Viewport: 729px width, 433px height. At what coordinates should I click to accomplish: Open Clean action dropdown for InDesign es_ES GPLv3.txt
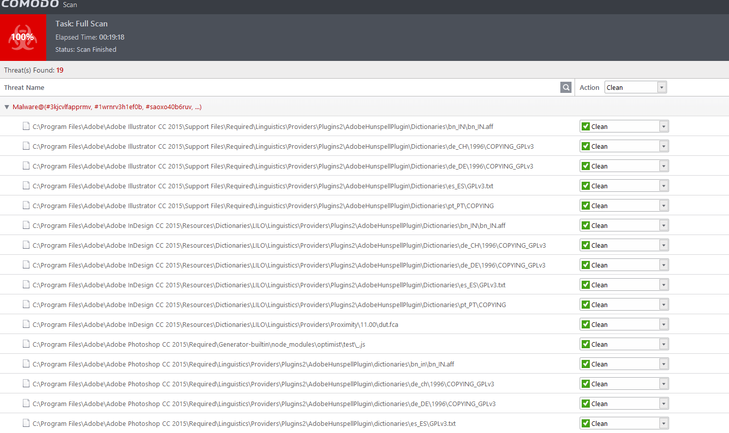(624, 285)
